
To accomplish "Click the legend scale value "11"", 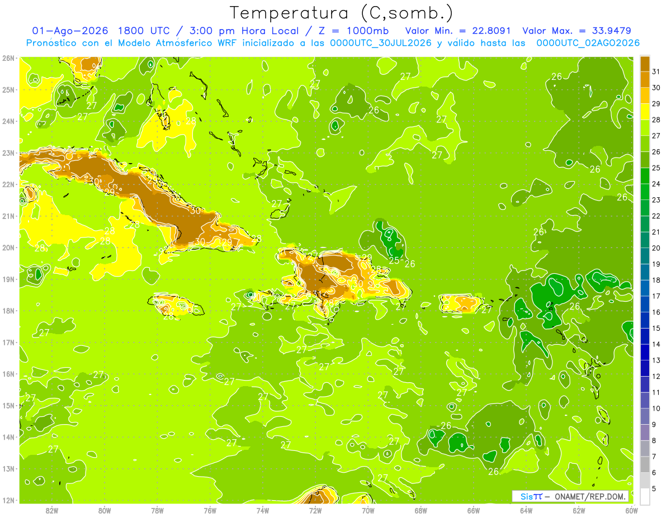I will click(x=656, y=392).
